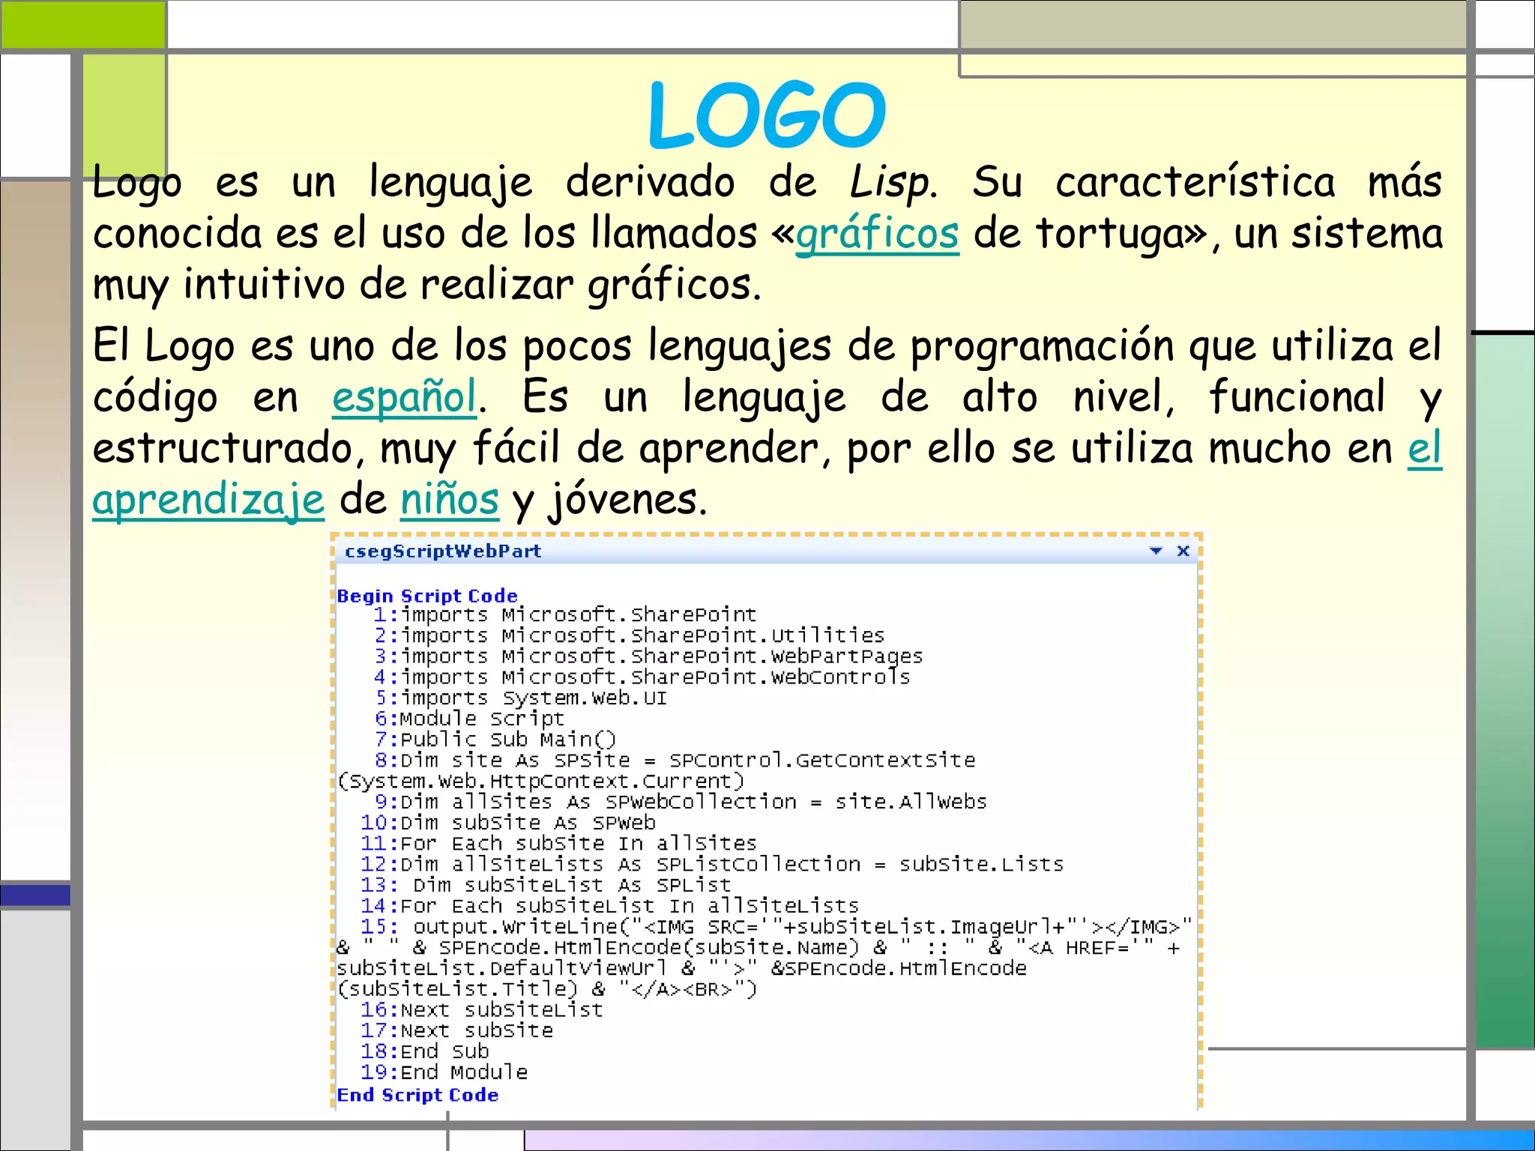This screenshot has width=1535, height=1151.
Task: Click the italic word 'Lisp'
Action: coord(890,183)
